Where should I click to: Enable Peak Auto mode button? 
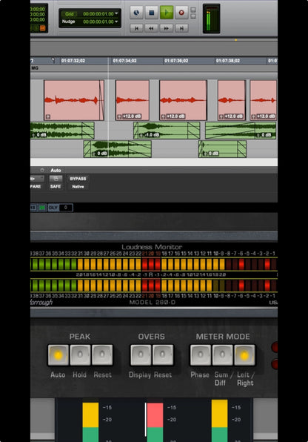point(58,355)
